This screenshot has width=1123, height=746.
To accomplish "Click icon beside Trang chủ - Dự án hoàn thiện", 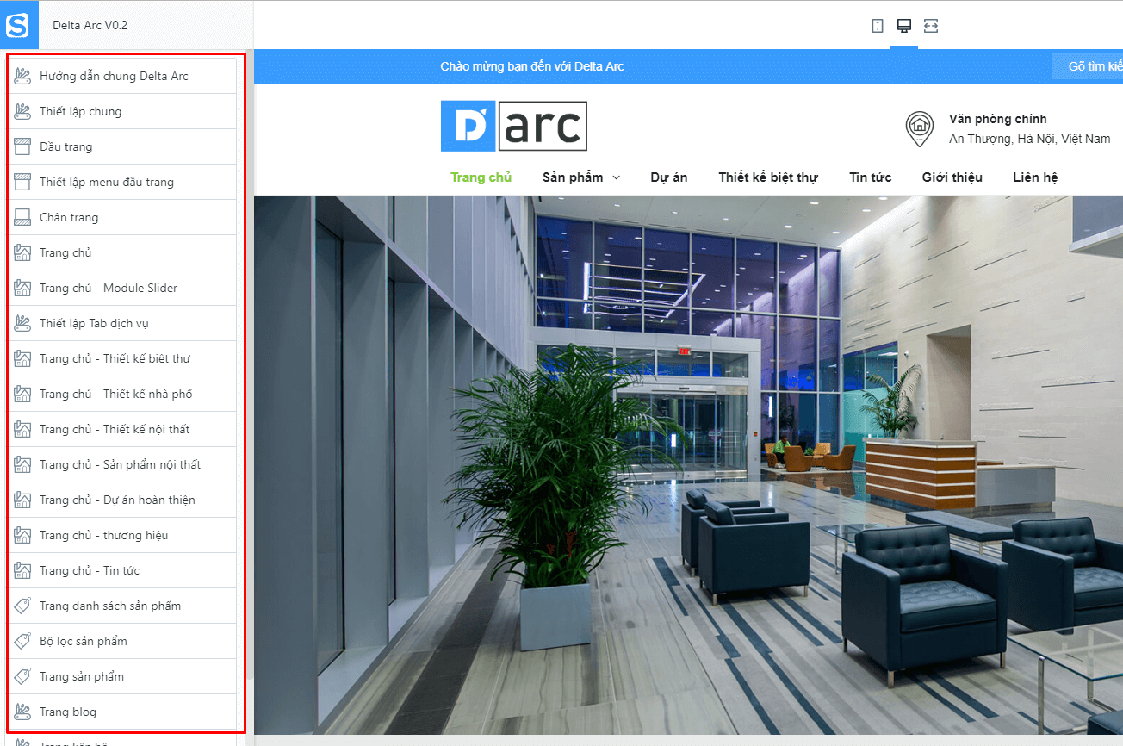I will pyautogui.click(x=23, y=500).
